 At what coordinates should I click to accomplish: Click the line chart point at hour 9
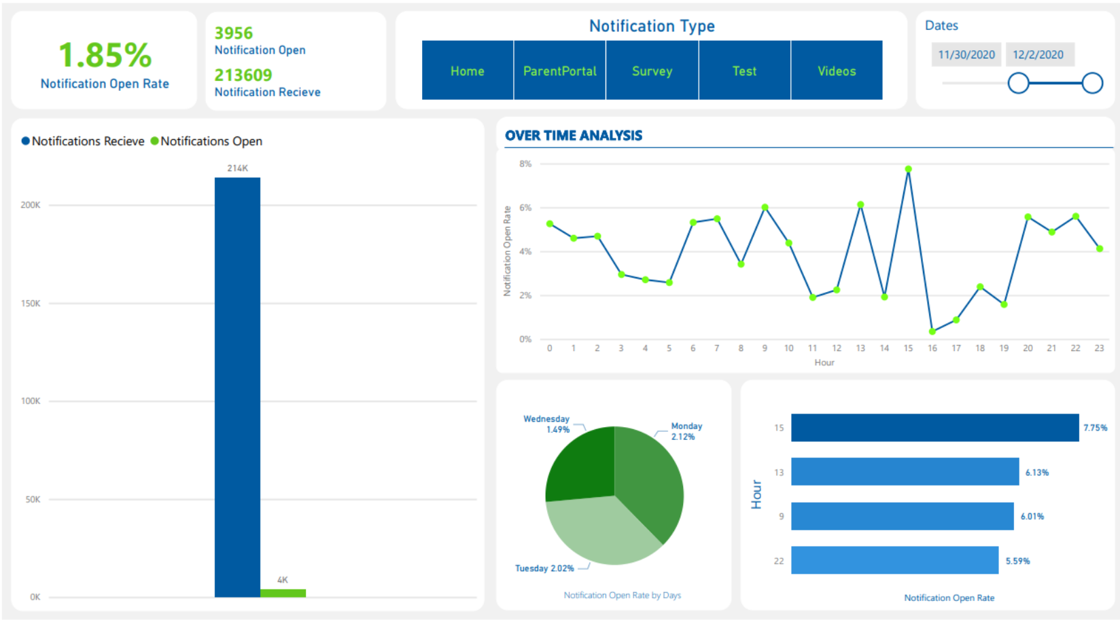point(765,207)
